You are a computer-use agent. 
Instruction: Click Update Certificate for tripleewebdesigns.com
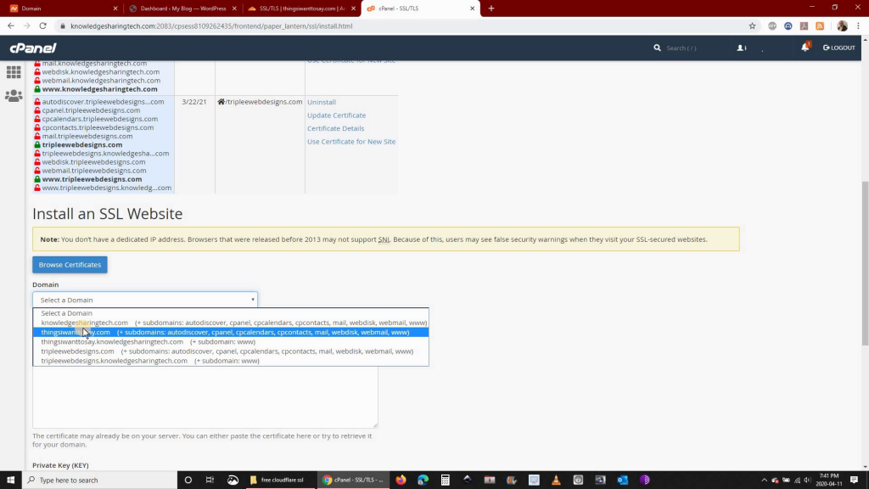click(336, 115)
